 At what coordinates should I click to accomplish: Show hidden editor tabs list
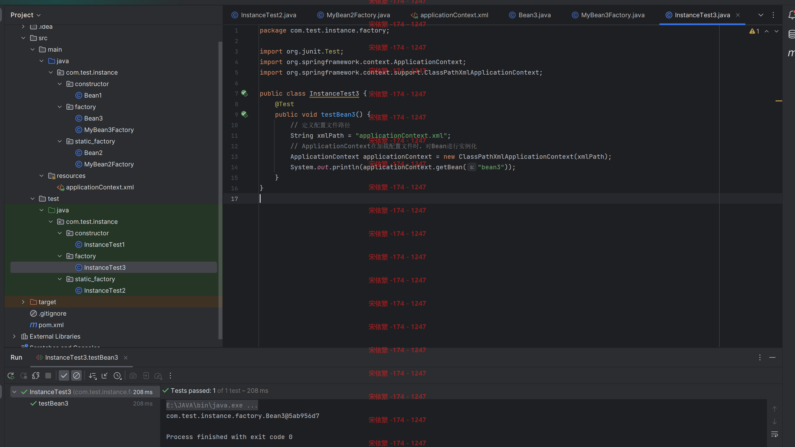(x=761, y=15)
